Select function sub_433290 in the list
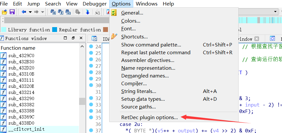 [21, 98]
